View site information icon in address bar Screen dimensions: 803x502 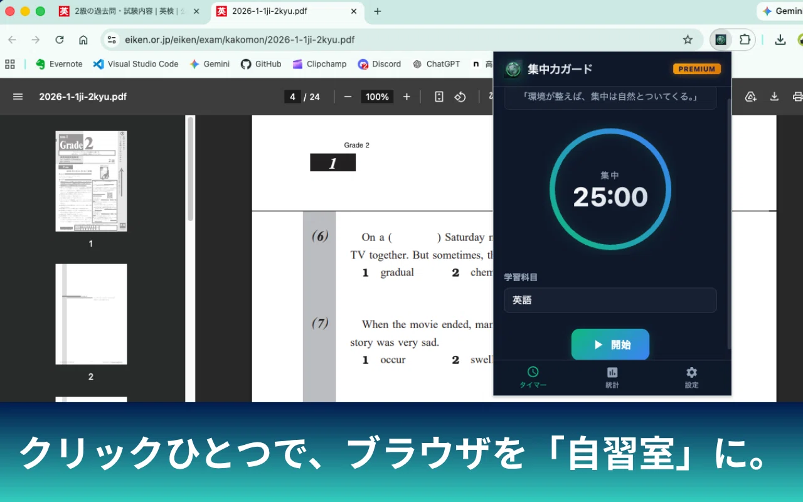tap(112, 40)
